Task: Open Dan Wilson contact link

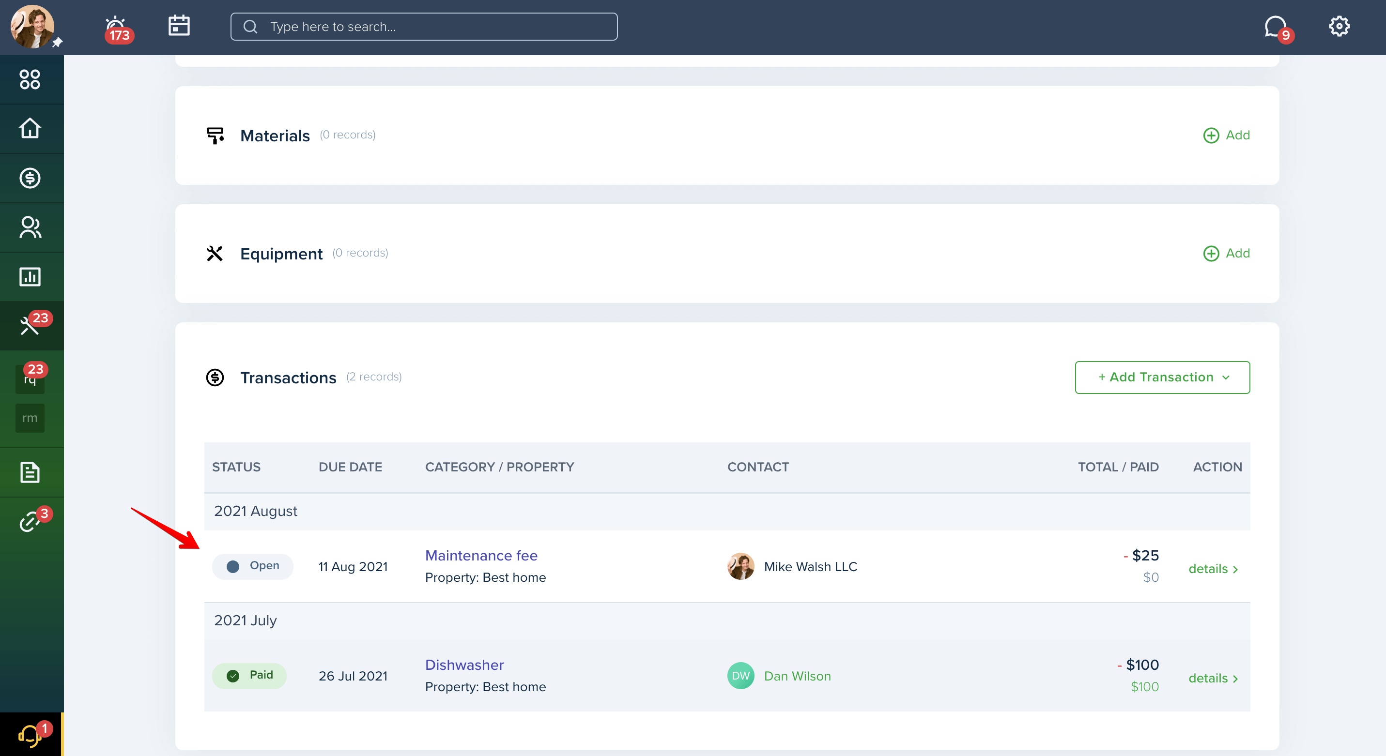Action: point(798,677)
